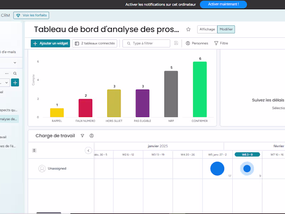The width and height of the screenshot is (285, 214).
Task: Click the Type à filtrer search field
Action: pos(146,43)
